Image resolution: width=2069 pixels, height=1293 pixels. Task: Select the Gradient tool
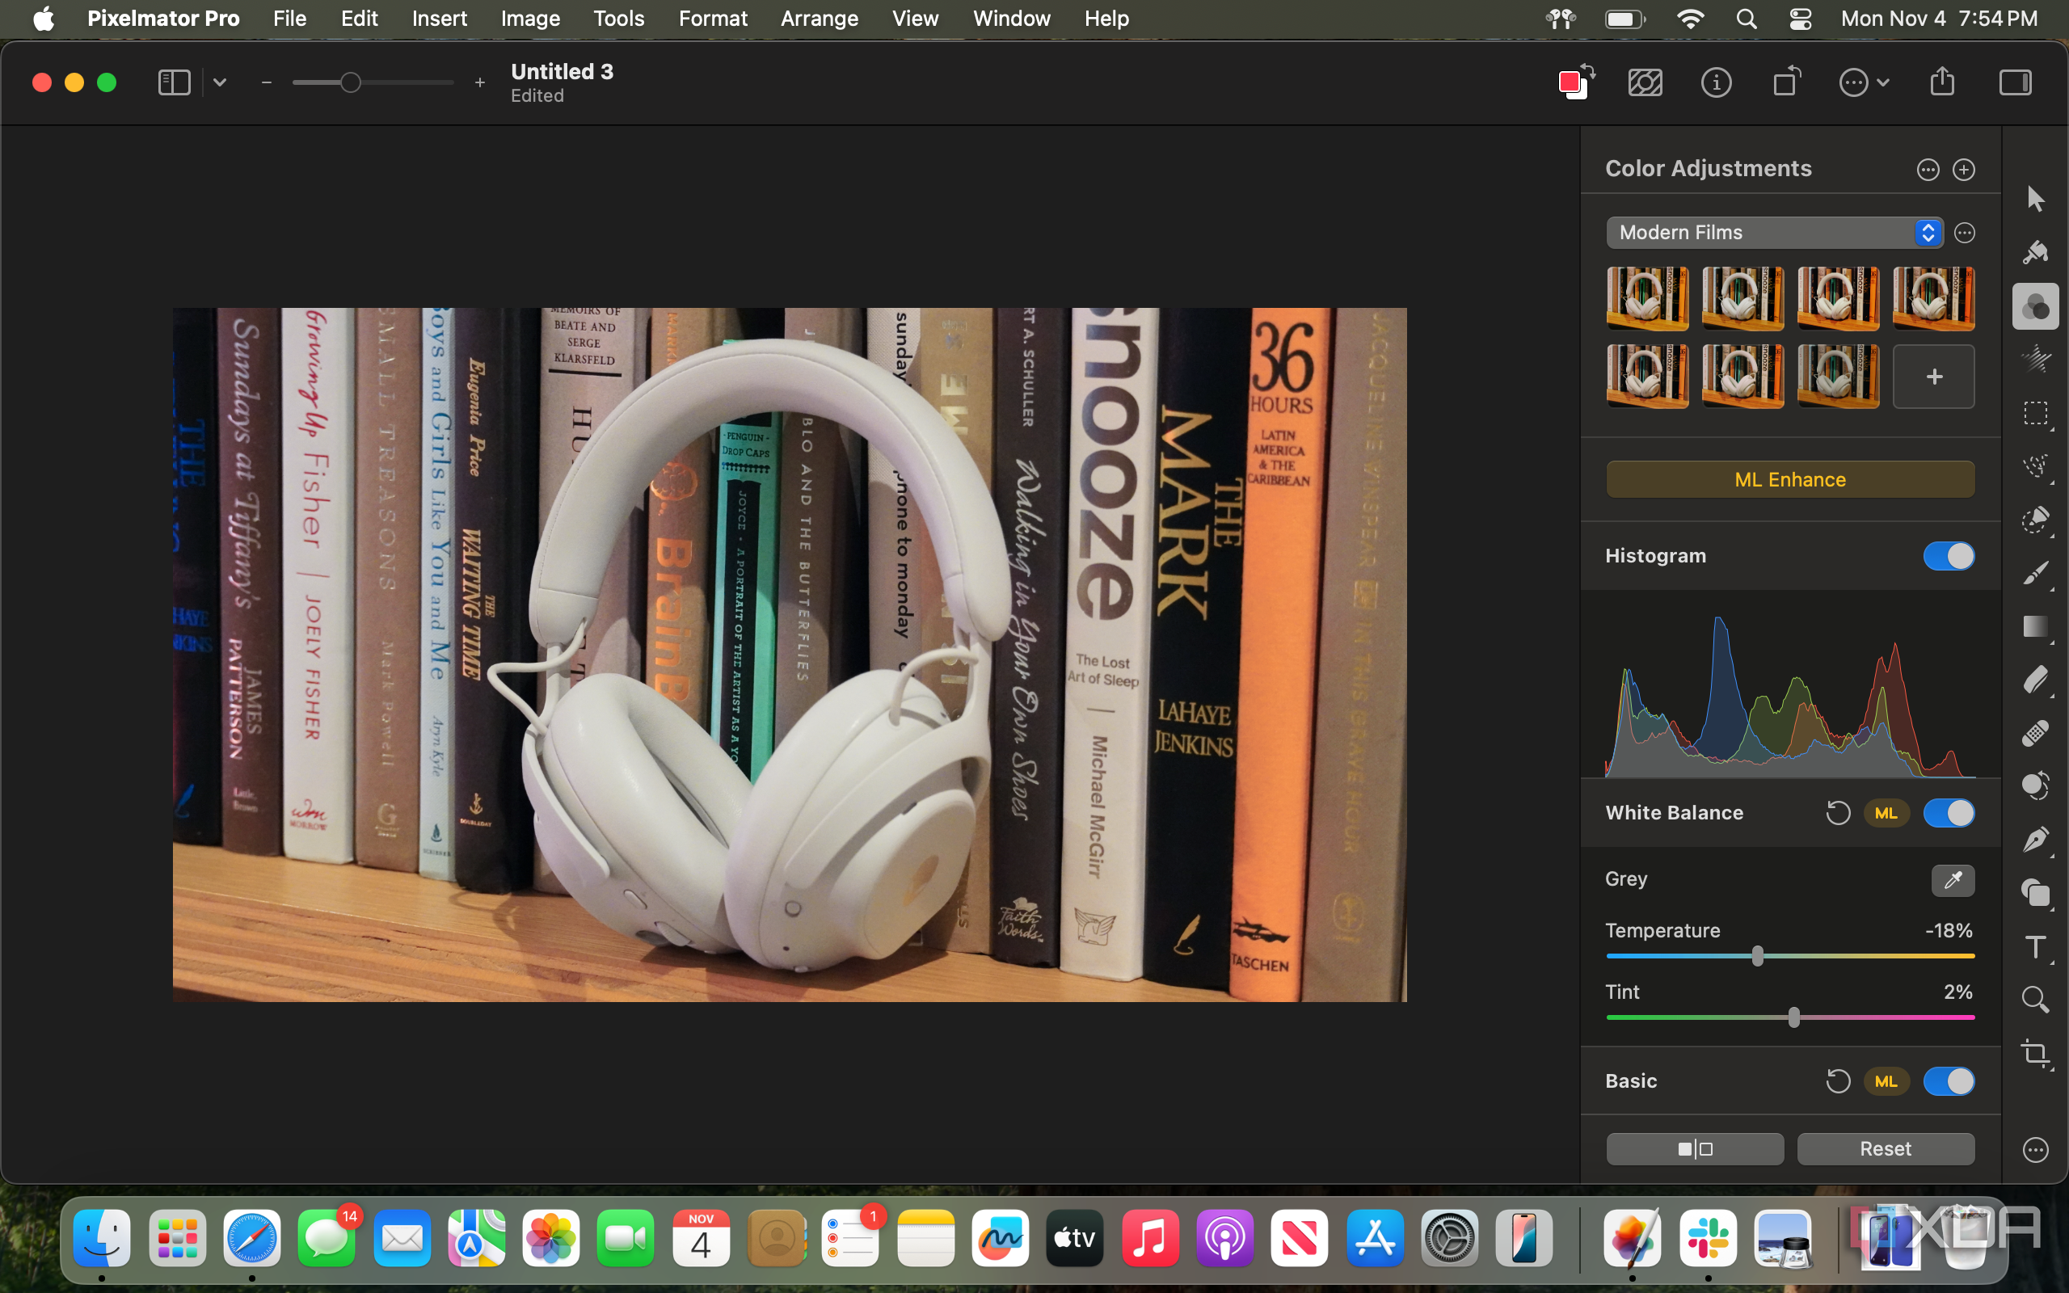tap(2036, 627)
